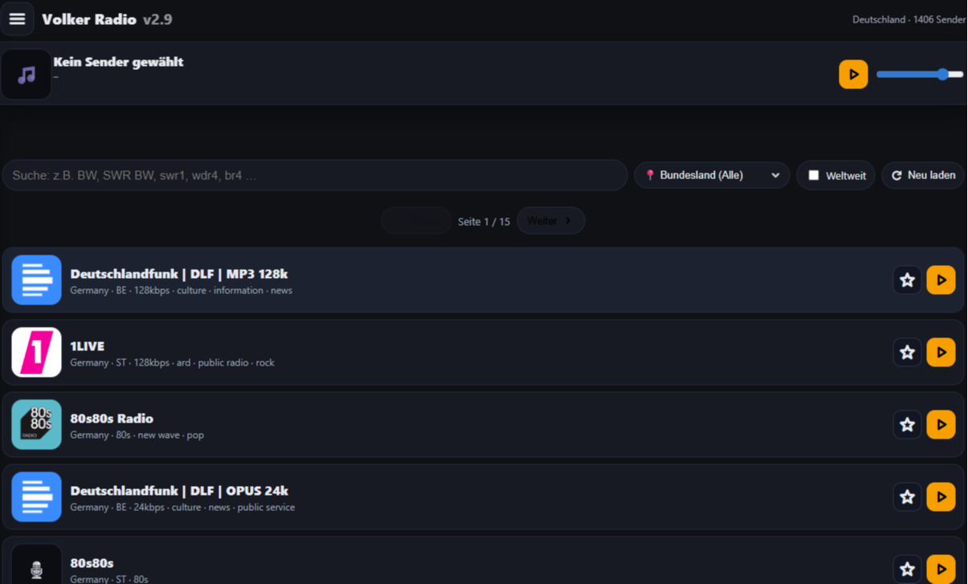Click the 1LIVE station logo
Screen dimensions: 968x584
point(36,353)
